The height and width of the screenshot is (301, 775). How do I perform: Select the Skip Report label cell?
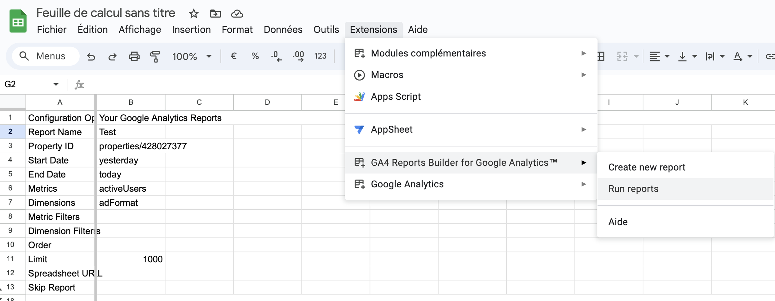point(60,287)
